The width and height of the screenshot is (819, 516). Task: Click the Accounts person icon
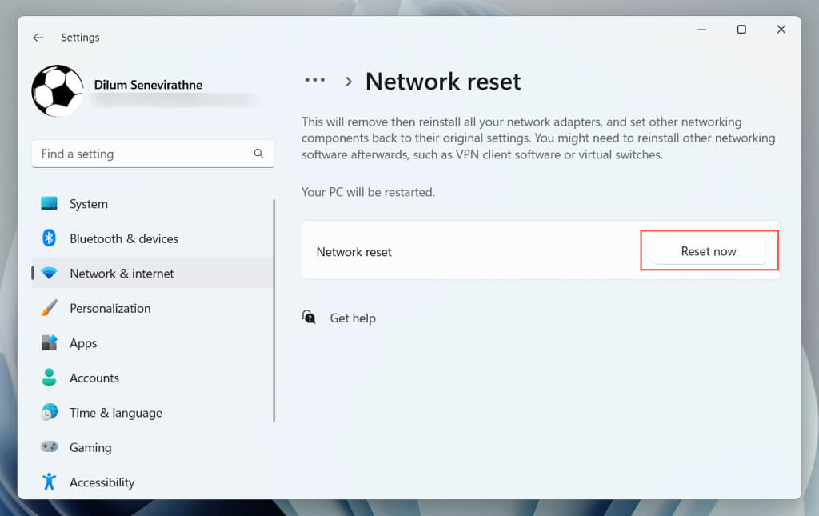pos(50,378)
